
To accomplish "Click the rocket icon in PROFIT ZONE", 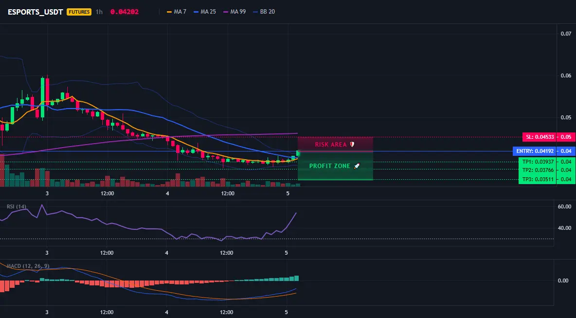I will 357,166.
